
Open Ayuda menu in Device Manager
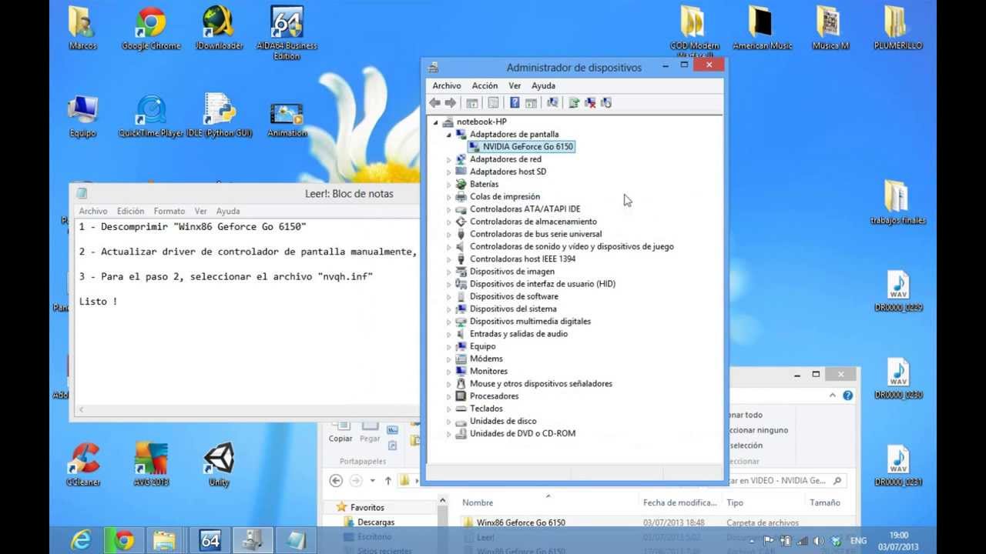543,85
